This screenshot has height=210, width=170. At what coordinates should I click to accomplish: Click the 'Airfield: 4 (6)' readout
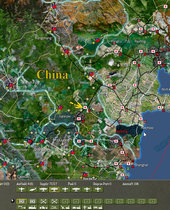pos(25,184)
